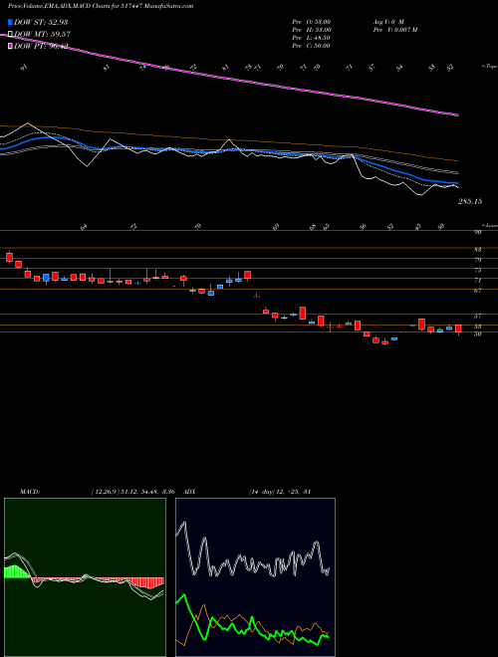
Task: Click the MACD (12,26,9) parameter values
Action: pyautogui.click(x=135, y=492)
